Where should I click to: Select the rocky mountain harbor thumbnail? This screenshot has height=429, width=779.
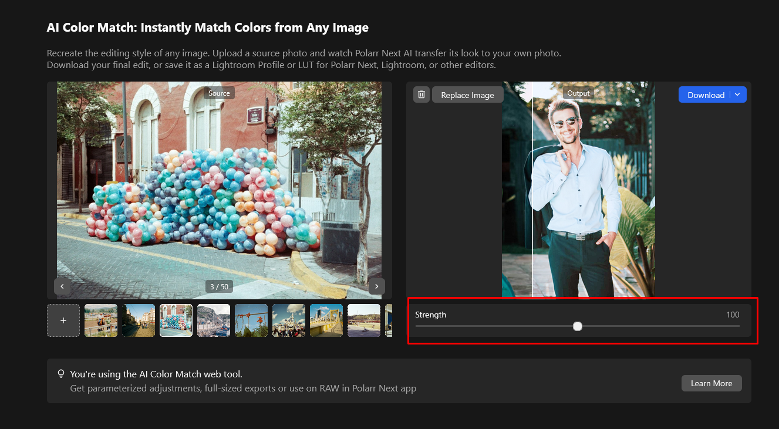click(x=214, y=320)
